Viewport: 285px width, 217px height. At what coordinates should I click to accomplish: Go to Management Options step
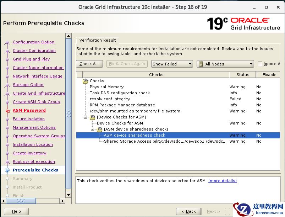(x=34, y=127)
